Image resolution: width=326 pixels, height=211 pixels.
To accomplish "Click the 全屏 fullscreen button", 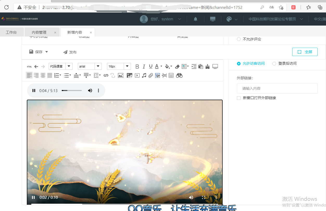I will pos(305,52).
